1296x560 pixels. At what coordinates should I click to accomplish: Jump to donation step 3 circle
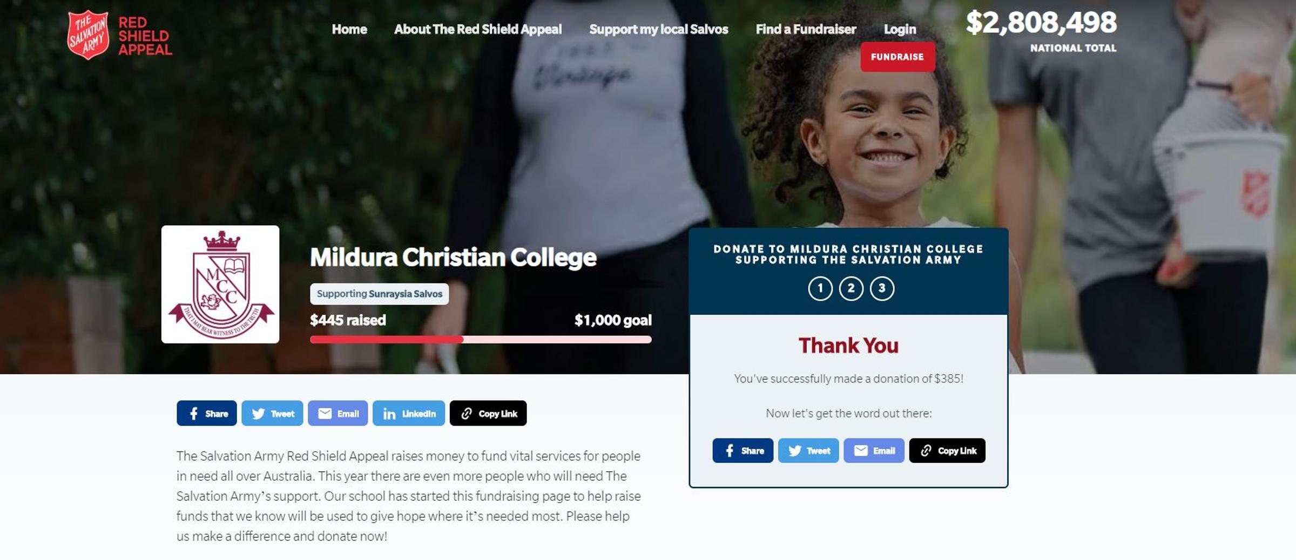(882, 288)
